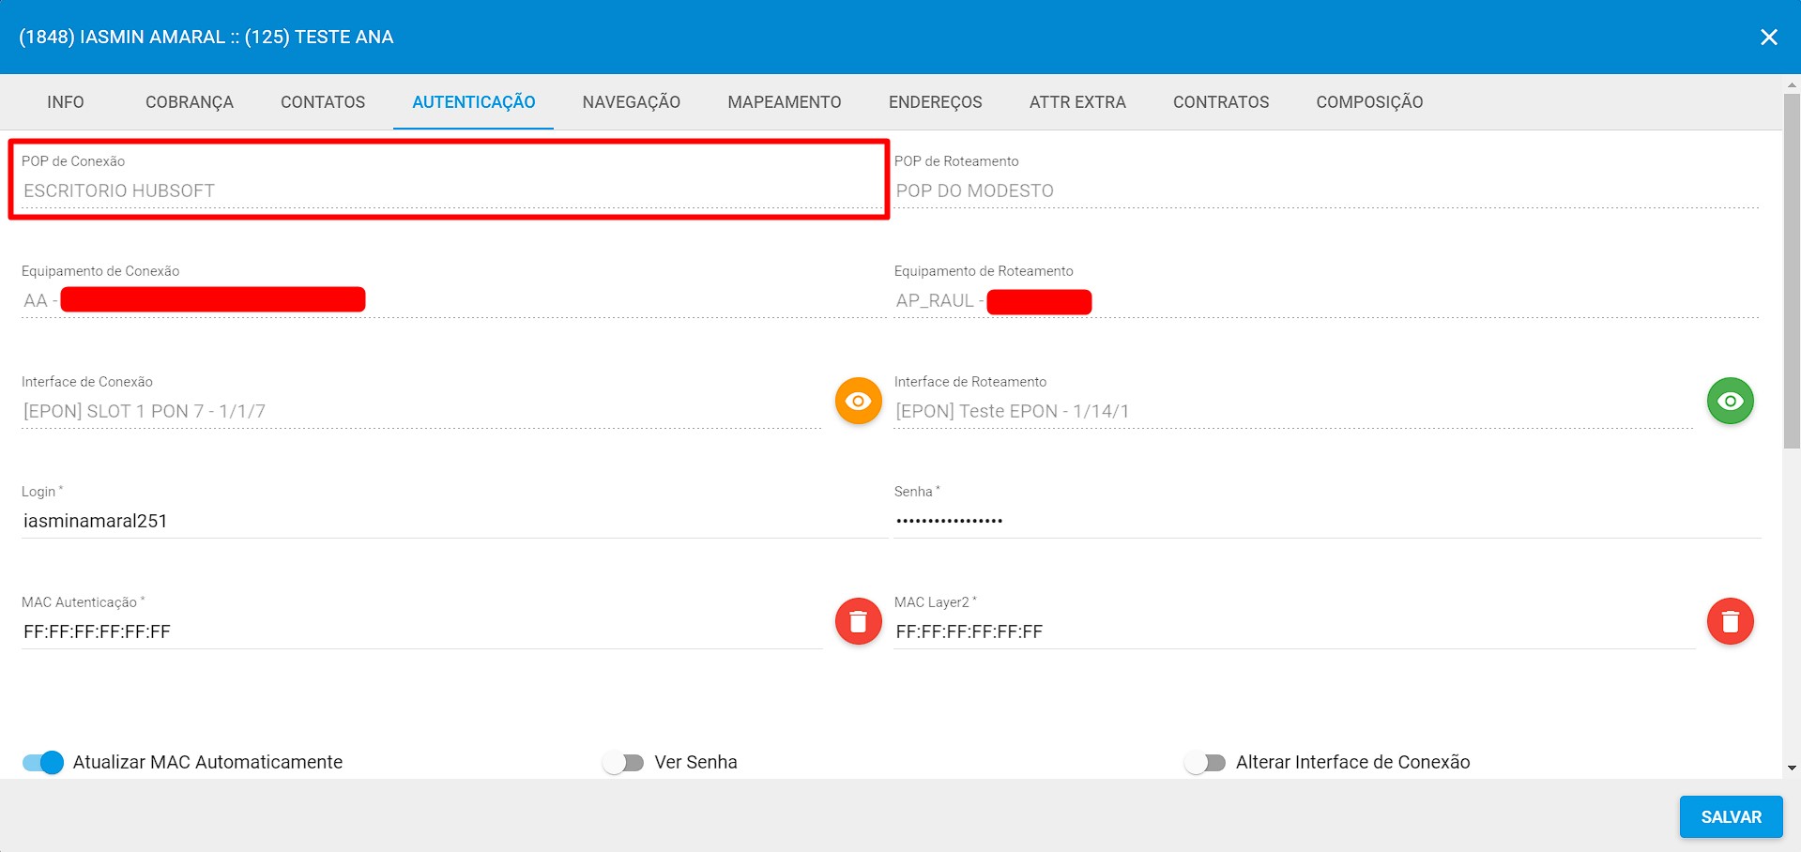Viewport: 1801px width, 852px height.
Task: Open the ATTR EXTRA tab
Action: click(1077, 102)
